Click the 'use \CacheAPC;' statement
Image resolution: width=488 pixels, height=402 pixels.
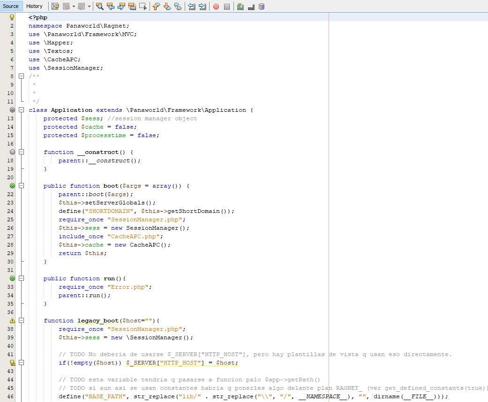(x=54, y=59)
